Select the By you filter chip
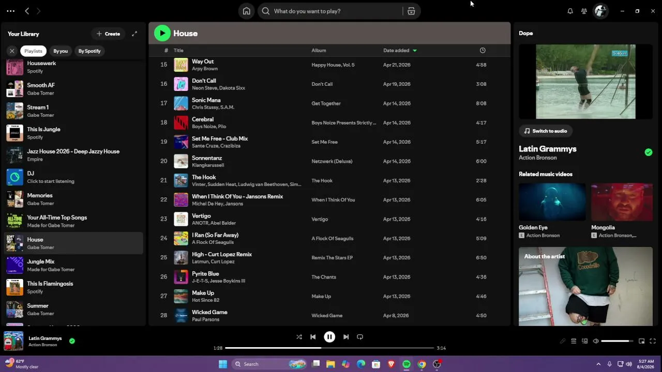The width and height of the screenshot is (662, 372). point(61,51)
